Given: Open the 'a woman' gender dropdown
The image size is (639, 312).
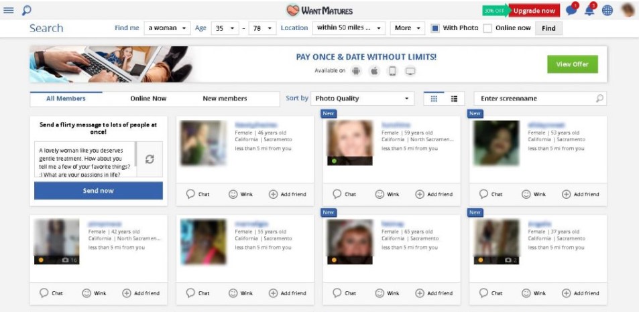Looking at the screenshot, I should coord(167,28).
